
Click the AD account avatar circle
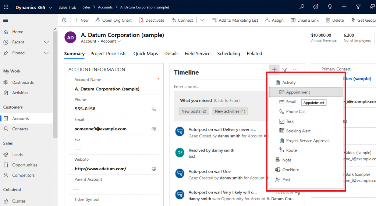[70, 38]
